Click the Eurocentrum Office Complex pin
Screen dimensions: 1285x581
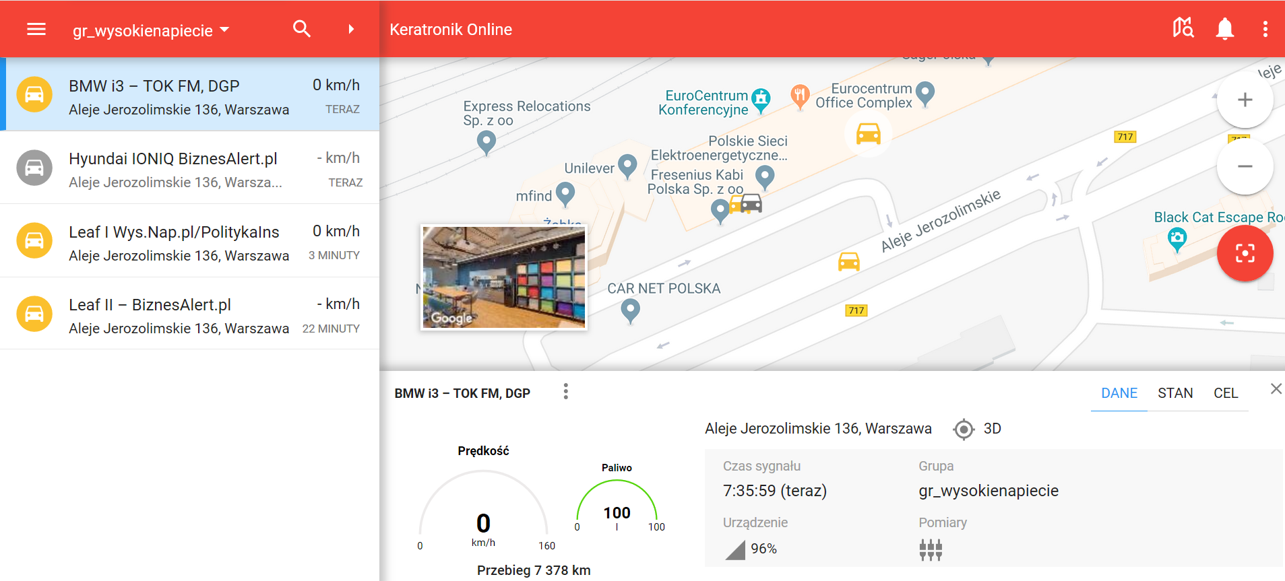tap(926, 94)
